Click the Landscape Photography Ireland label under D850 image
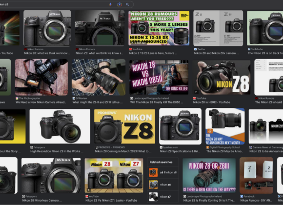283x205 pixels. (x=150, y=98)
